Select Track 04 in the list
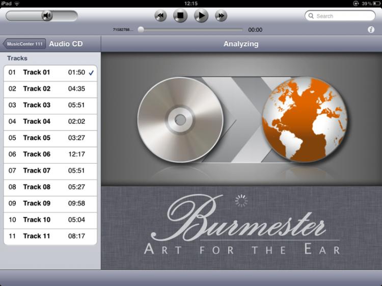The image size is (382, 286). [50, 121]
